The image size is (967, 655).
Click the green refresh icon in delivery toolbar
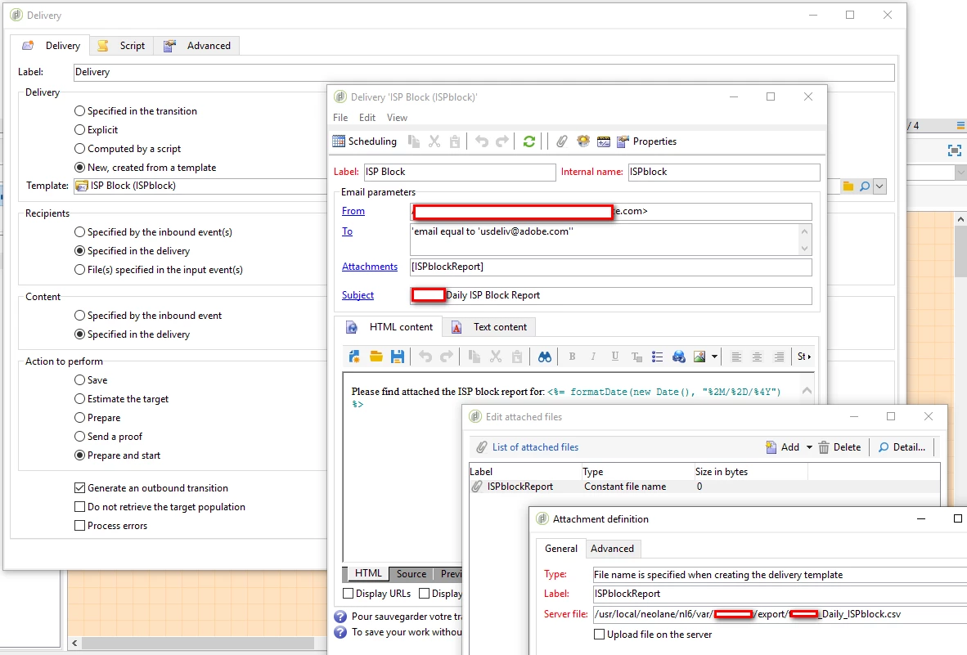[528, 141]
